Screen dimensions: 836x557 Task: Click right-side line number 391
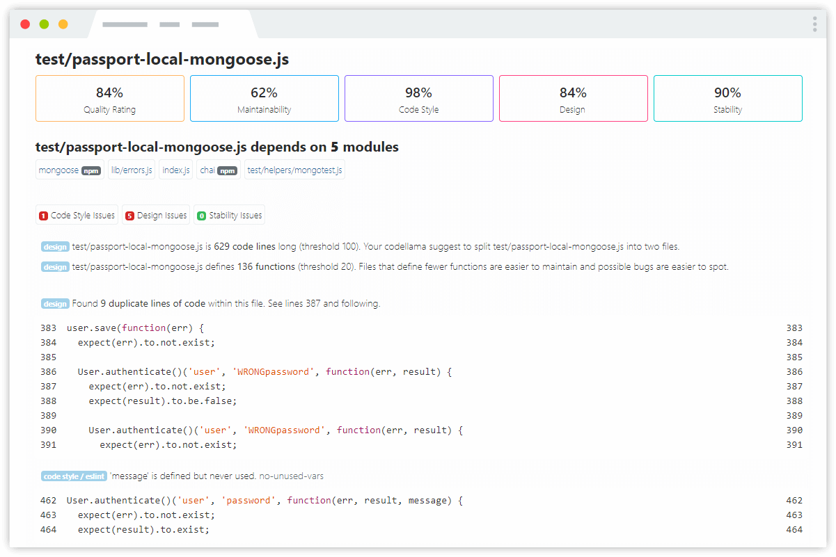coord(794,445)
